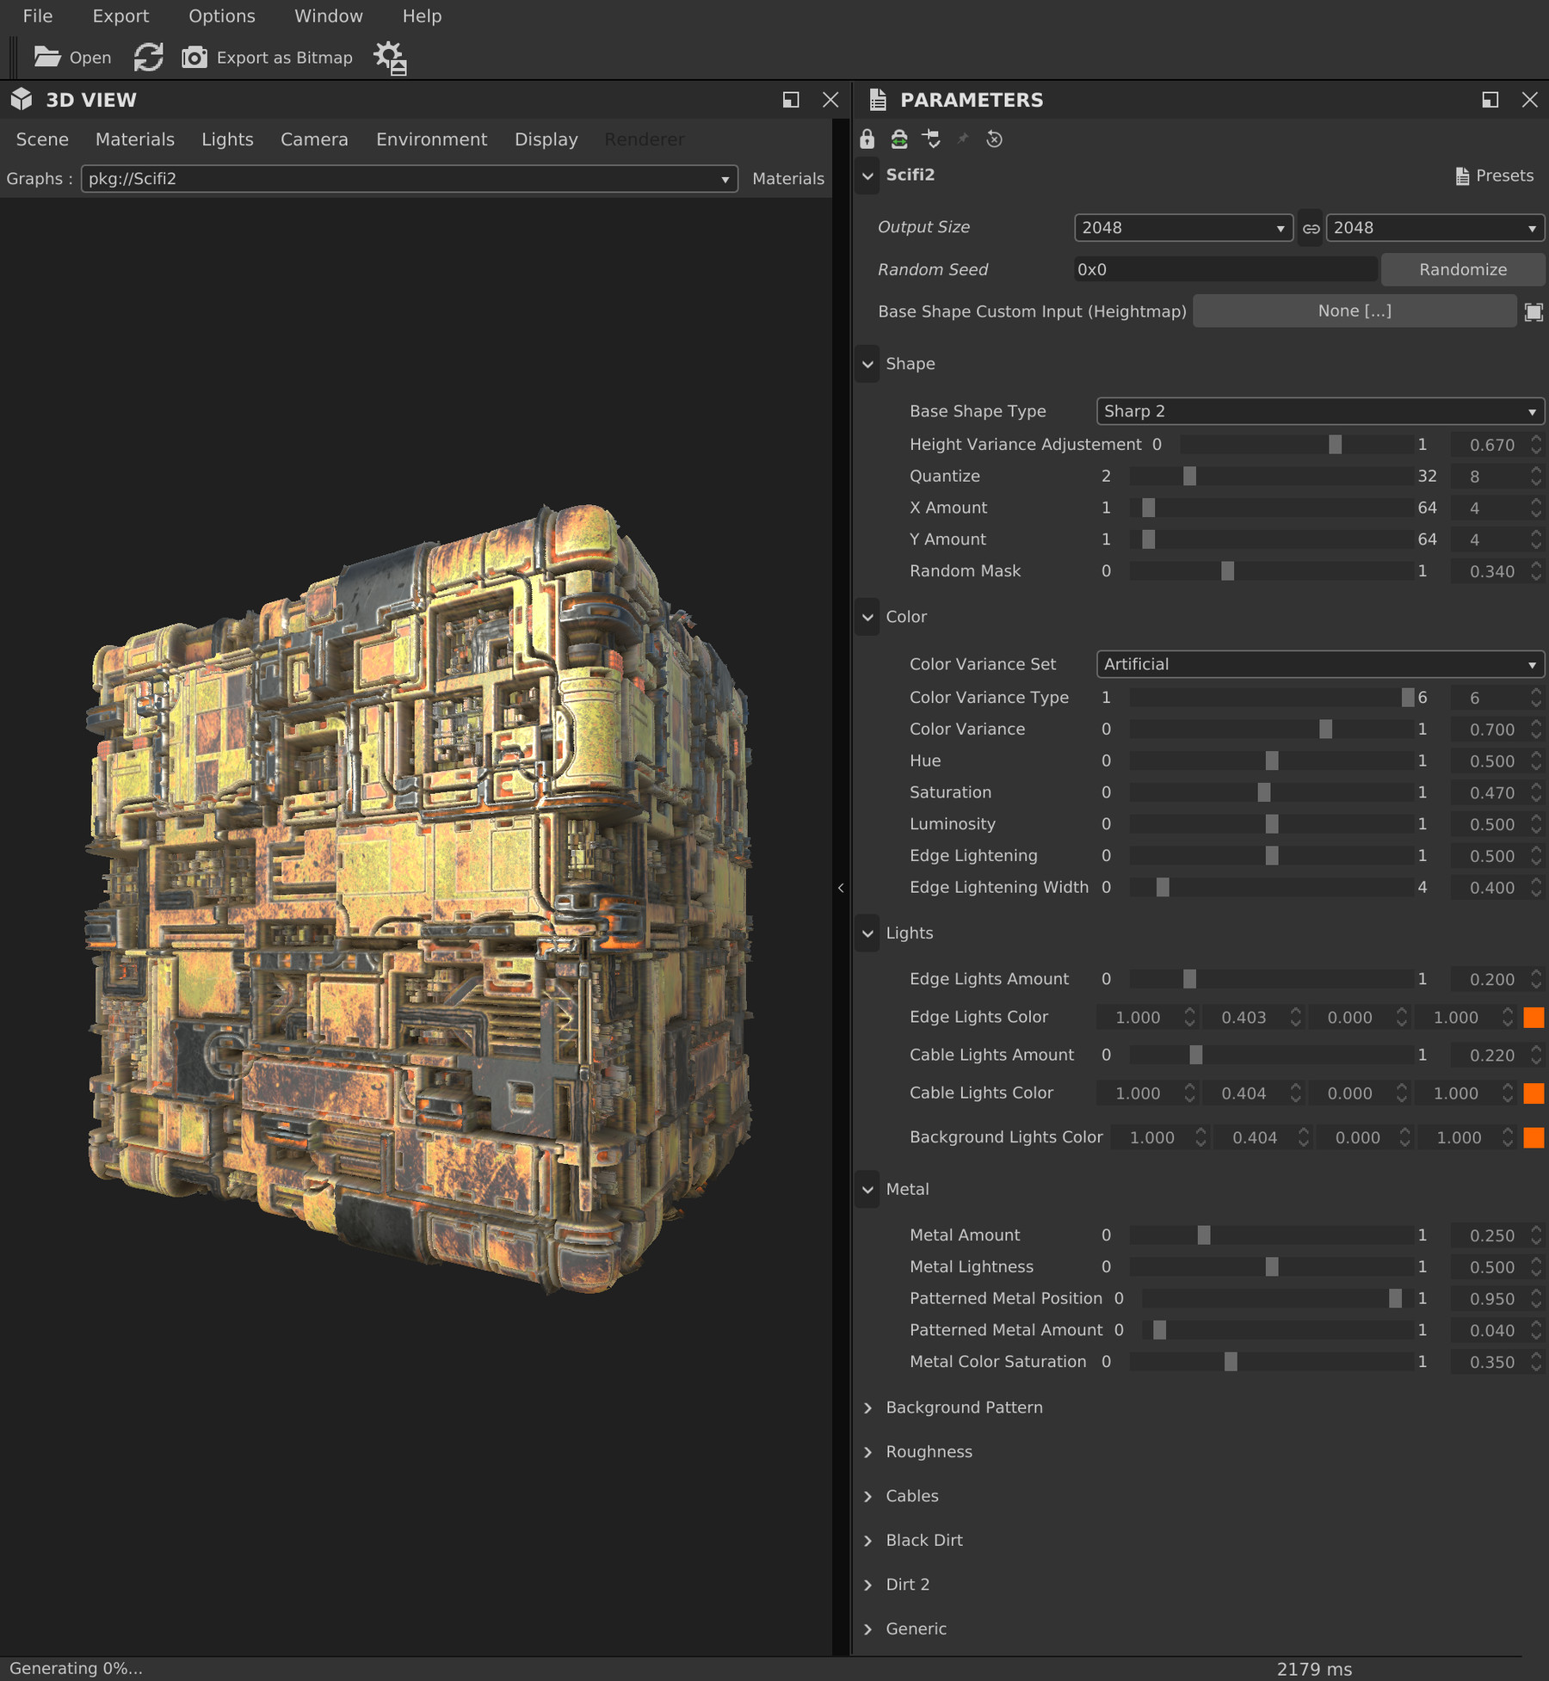Toggle the sync transfer icon next to lock
This screenshot has height=1681, width=1549.
(x=899, y=139)
